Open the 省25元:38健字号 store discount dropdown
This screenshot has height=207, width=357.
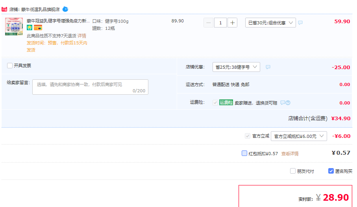pyautogui.click(x=236, y=67)
